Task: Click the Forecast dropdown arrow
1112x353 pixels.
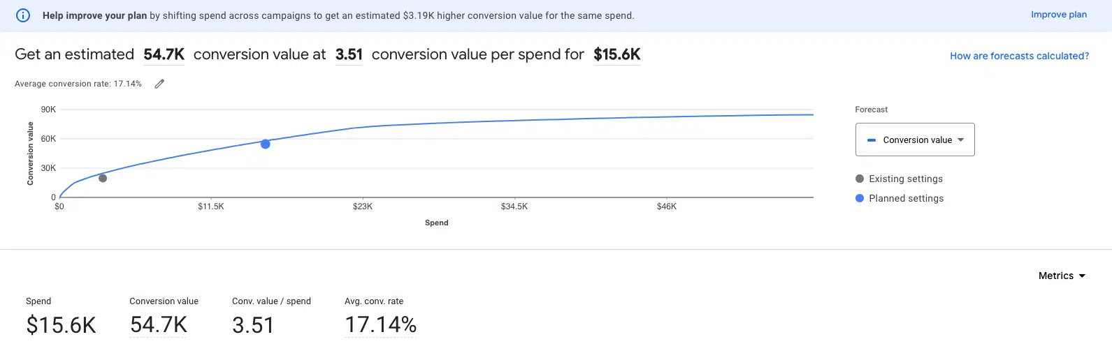Action: [x=961, y=140]
